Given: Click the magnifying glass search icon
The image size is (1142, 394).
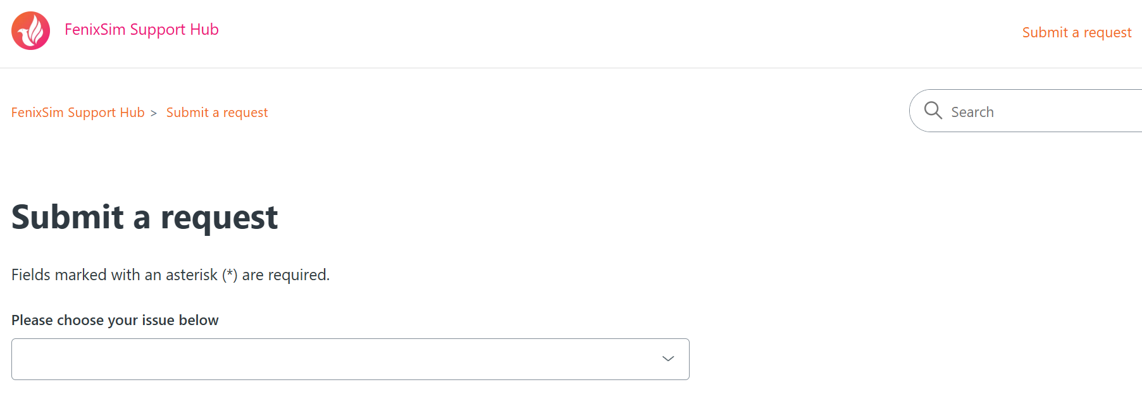Looking at the screenshot, I should coord(933,111).
